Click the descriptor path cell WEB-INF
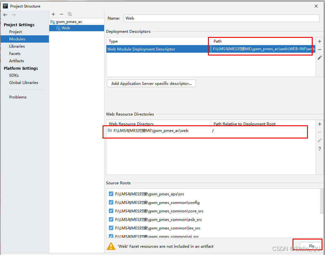The height and width of the screenshot is (255, 325). (x=263, y=49)
